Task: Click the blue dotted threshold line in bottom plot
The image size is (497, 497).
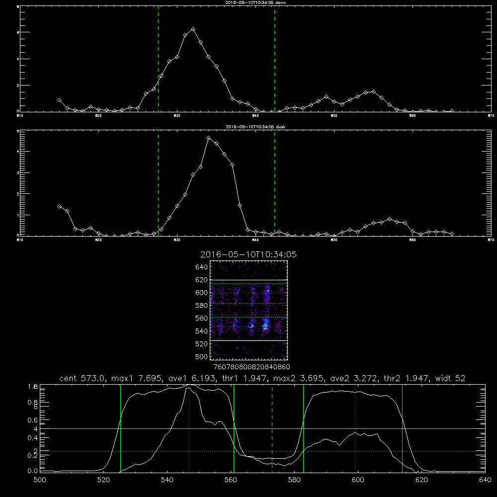Action: pos(262,451)
